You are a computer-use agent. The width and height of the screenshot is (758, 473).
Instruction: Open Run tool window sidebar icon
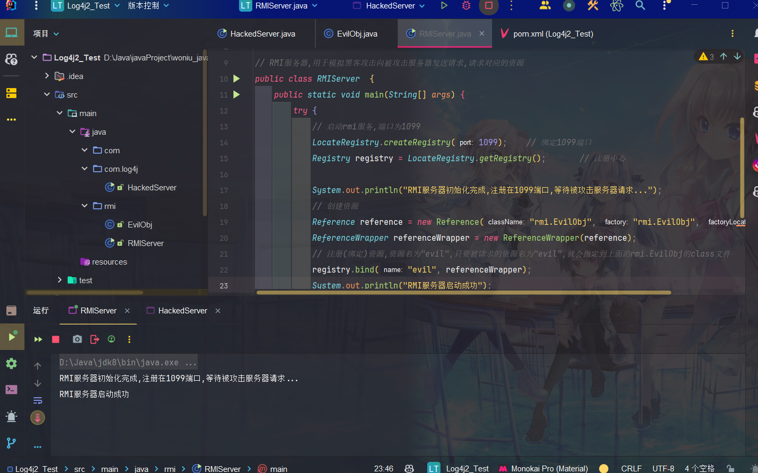pyautogui.click(x=12, y=337)
